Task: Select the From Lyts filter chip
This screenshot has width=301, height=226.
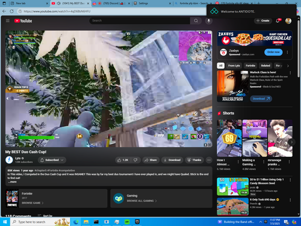Action: click(234, 66)
